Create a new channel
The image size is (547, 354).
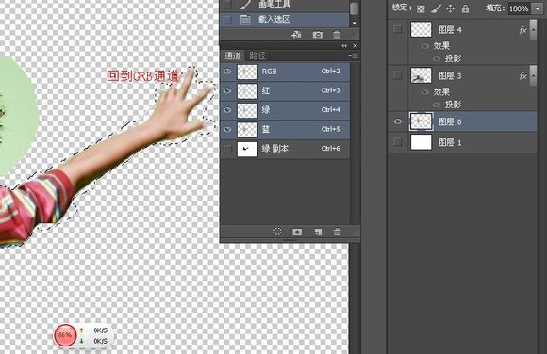coord(318,232)
